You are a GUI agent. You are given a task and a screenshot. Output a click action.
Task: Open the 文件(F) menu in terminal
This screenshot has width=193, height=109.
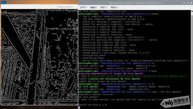83,8
